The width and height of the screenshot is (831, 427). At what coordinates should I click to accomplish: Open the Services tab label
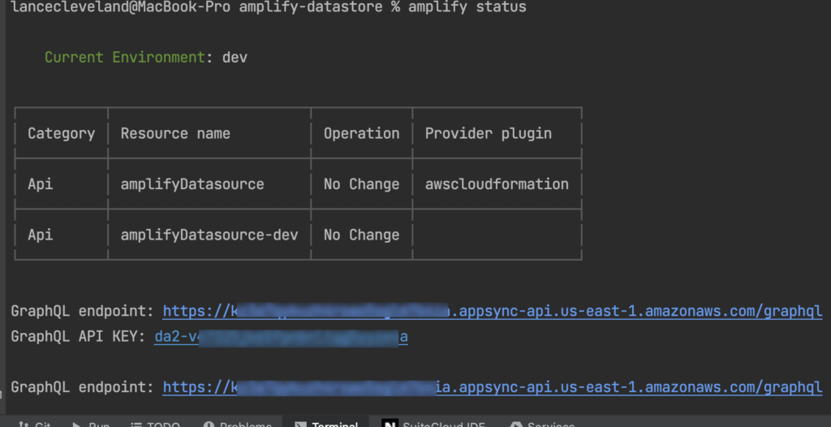click(550, 425)
